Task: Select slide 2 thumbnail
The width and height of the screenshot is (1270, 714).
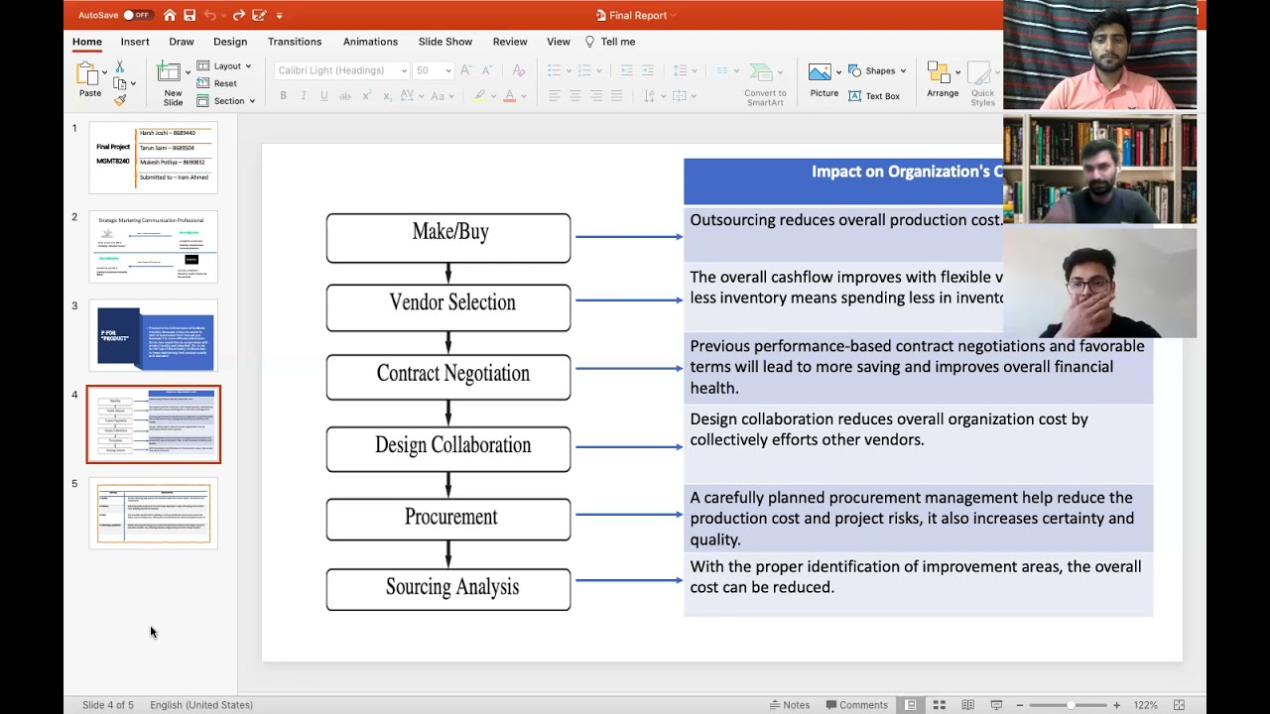Action: click(154, 246)
